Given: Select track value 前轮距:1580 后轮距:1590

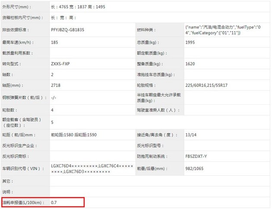Looking at the screenshot, I should [x=74, y=135].
